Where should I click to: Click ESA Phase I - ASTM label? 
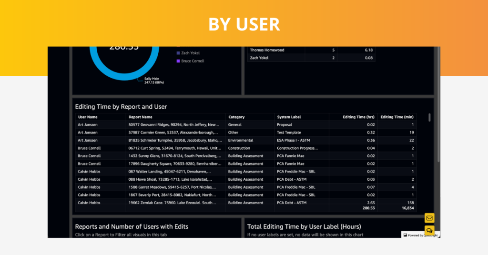click(x=294, y=141)
